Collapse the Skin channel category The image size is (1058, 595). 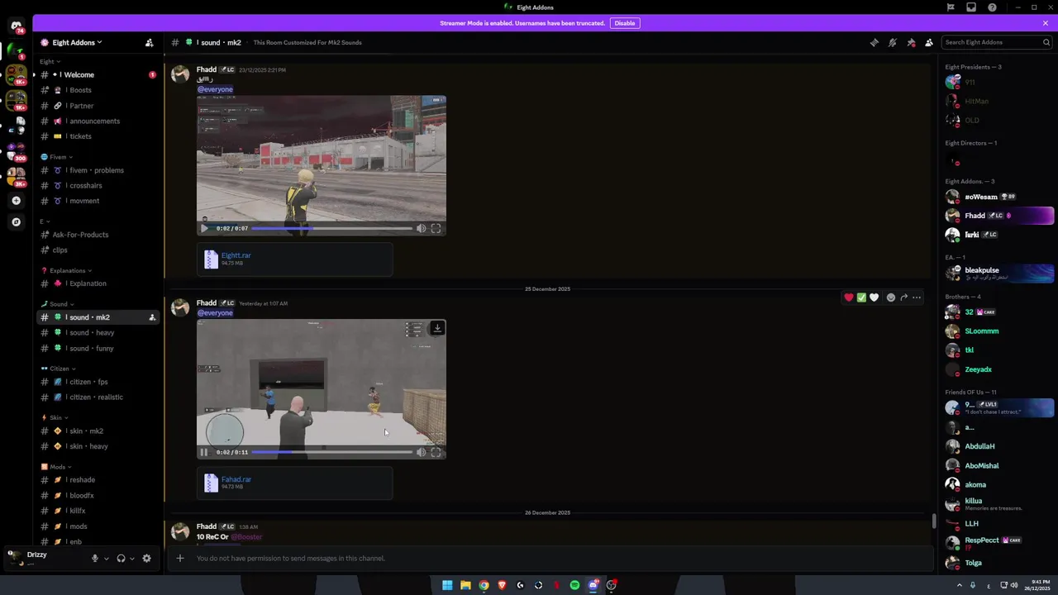tap(55, 417)
